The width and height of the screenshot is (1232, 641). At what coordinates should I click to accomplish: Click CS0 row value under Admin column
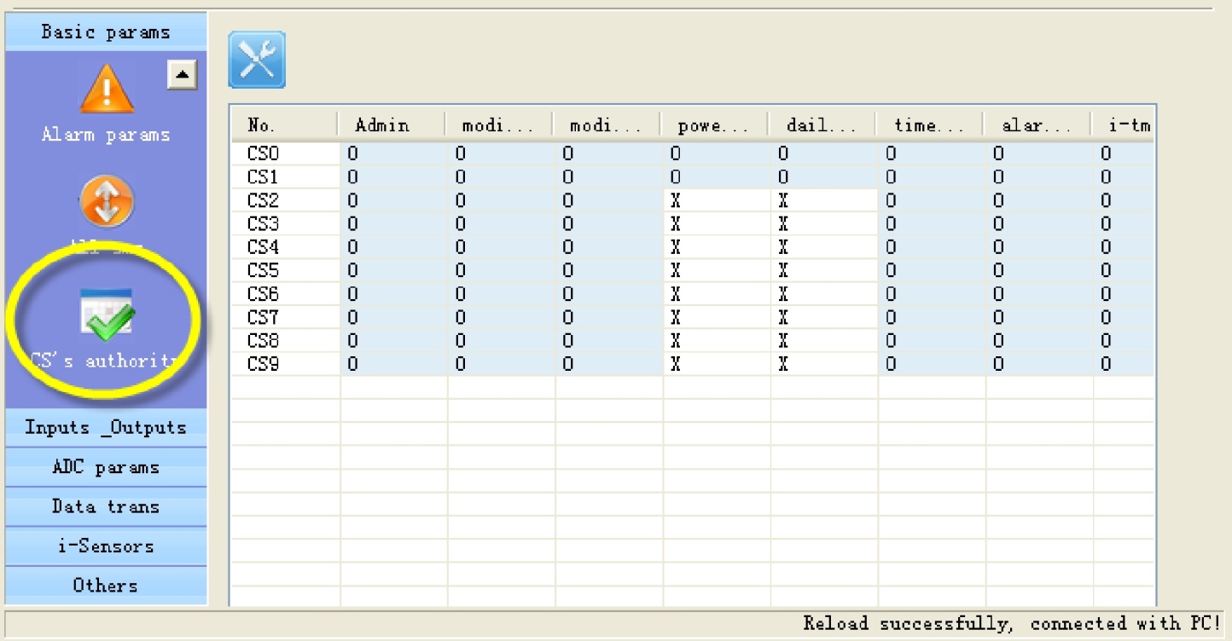(352, 154)
